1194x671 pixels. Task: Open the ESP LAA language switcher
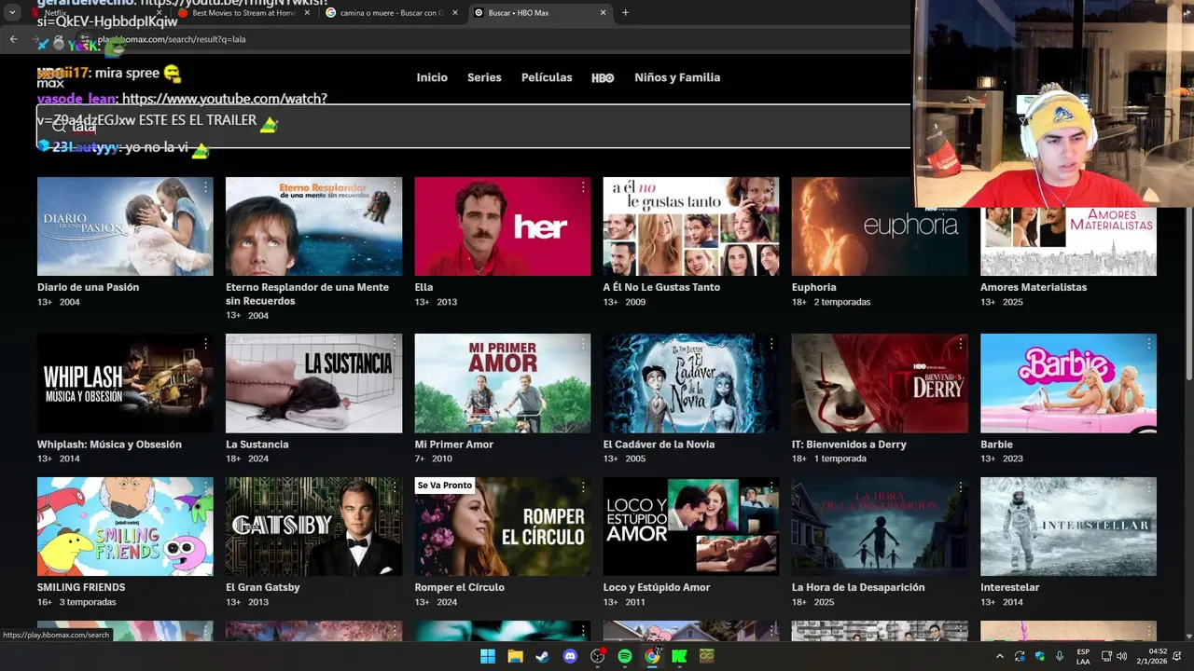click(1083, 656)
